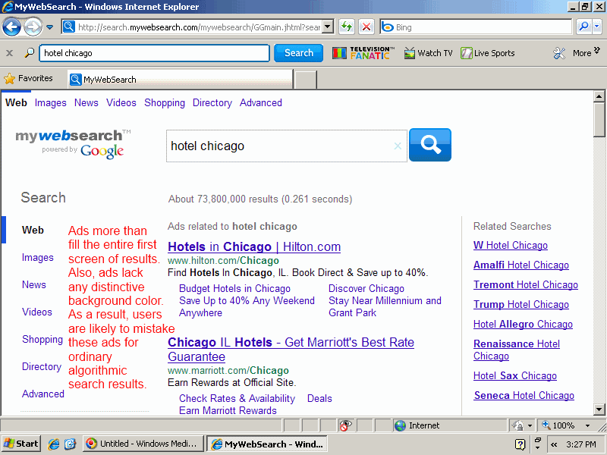This screenshot has width=607, height=455.
Task: Click the toolbar search field with 'hotel chicago'
Action: [154, 53]
